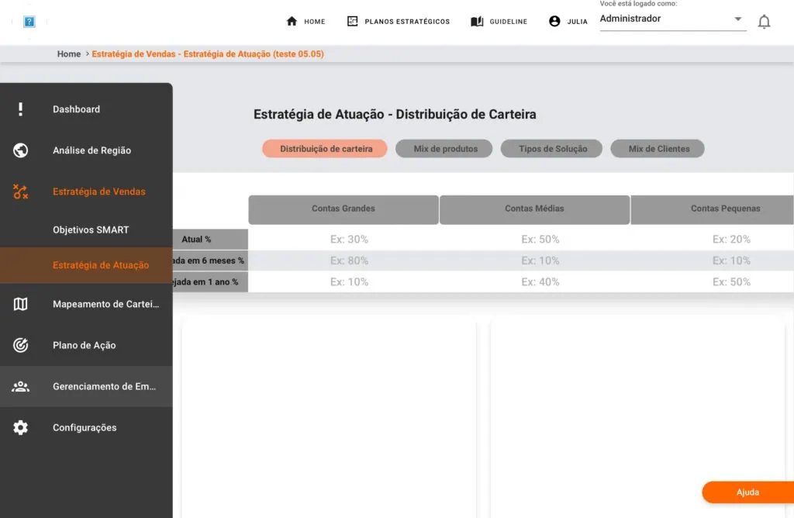Viewport: 794px width, 518px height.
Task: Click the Contas Médias column header
Action: [x=534, y=209]
